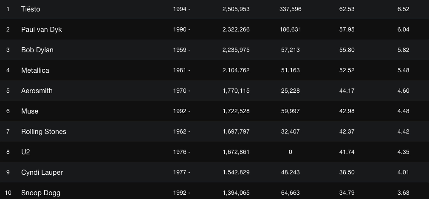This screenshot has width=429, height=199.
Task: Click the 186,631 value for Paul van Dyk
Action: (290, 29)
